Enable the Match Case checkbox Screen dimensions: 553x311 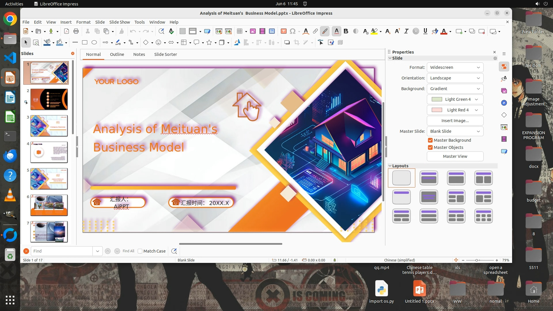point(140,251)
